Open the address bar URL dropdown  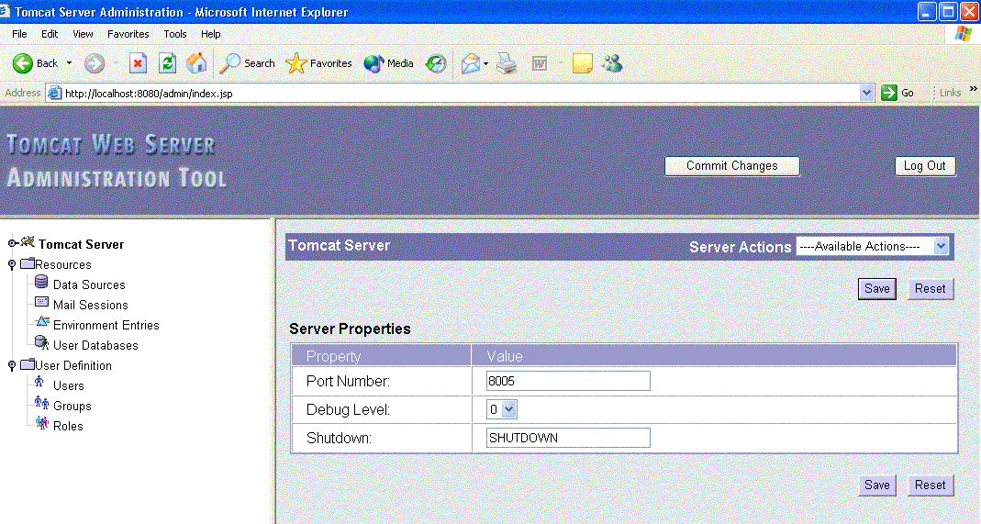[x=867, y=93]
